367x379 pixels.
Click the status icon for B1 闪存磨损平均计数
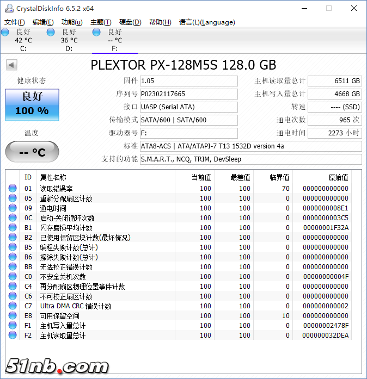13,227
